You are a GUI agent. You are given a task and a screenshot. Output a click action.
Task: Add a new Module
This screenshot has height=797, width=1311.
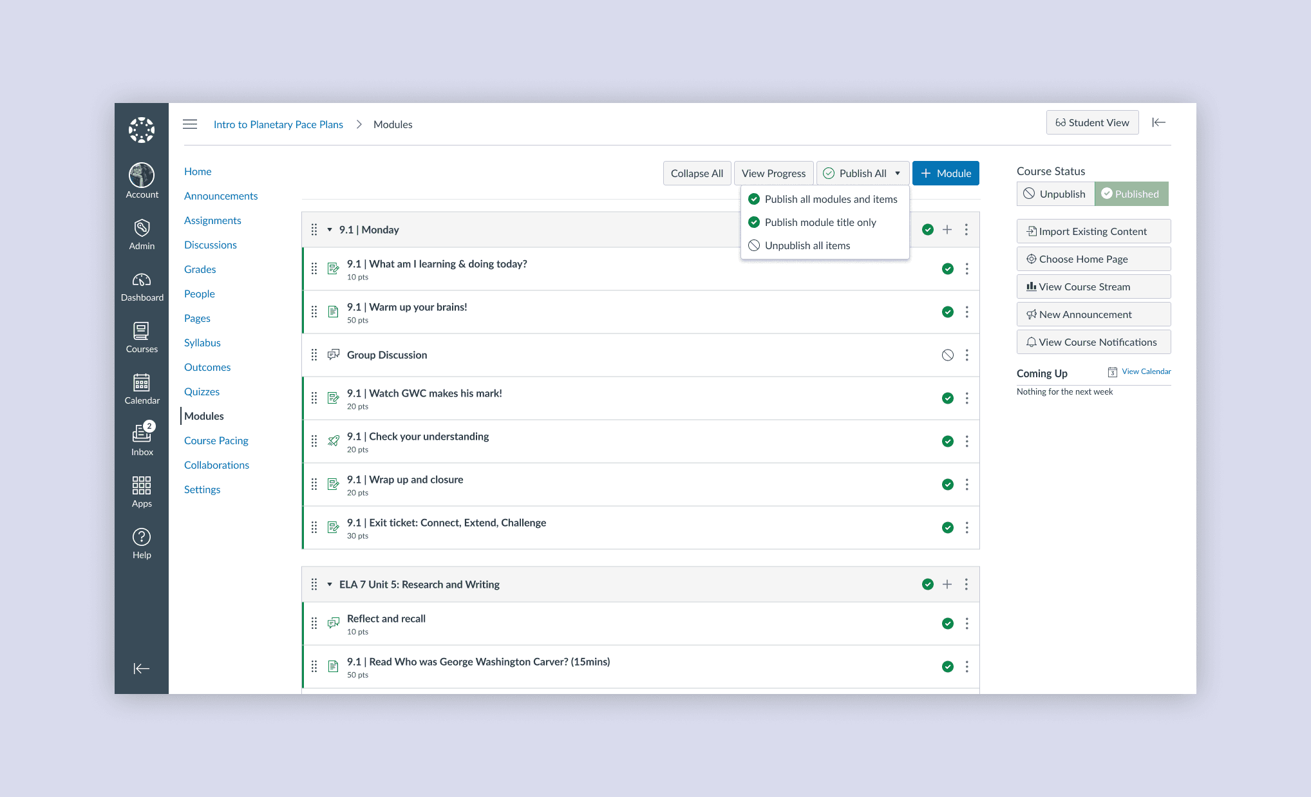click(x=945, y=173)
